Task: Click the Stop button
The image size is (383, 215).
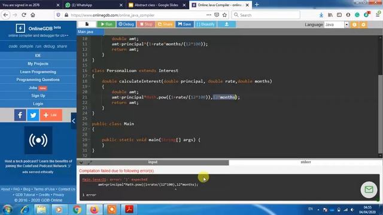Action: pos(146,24)
